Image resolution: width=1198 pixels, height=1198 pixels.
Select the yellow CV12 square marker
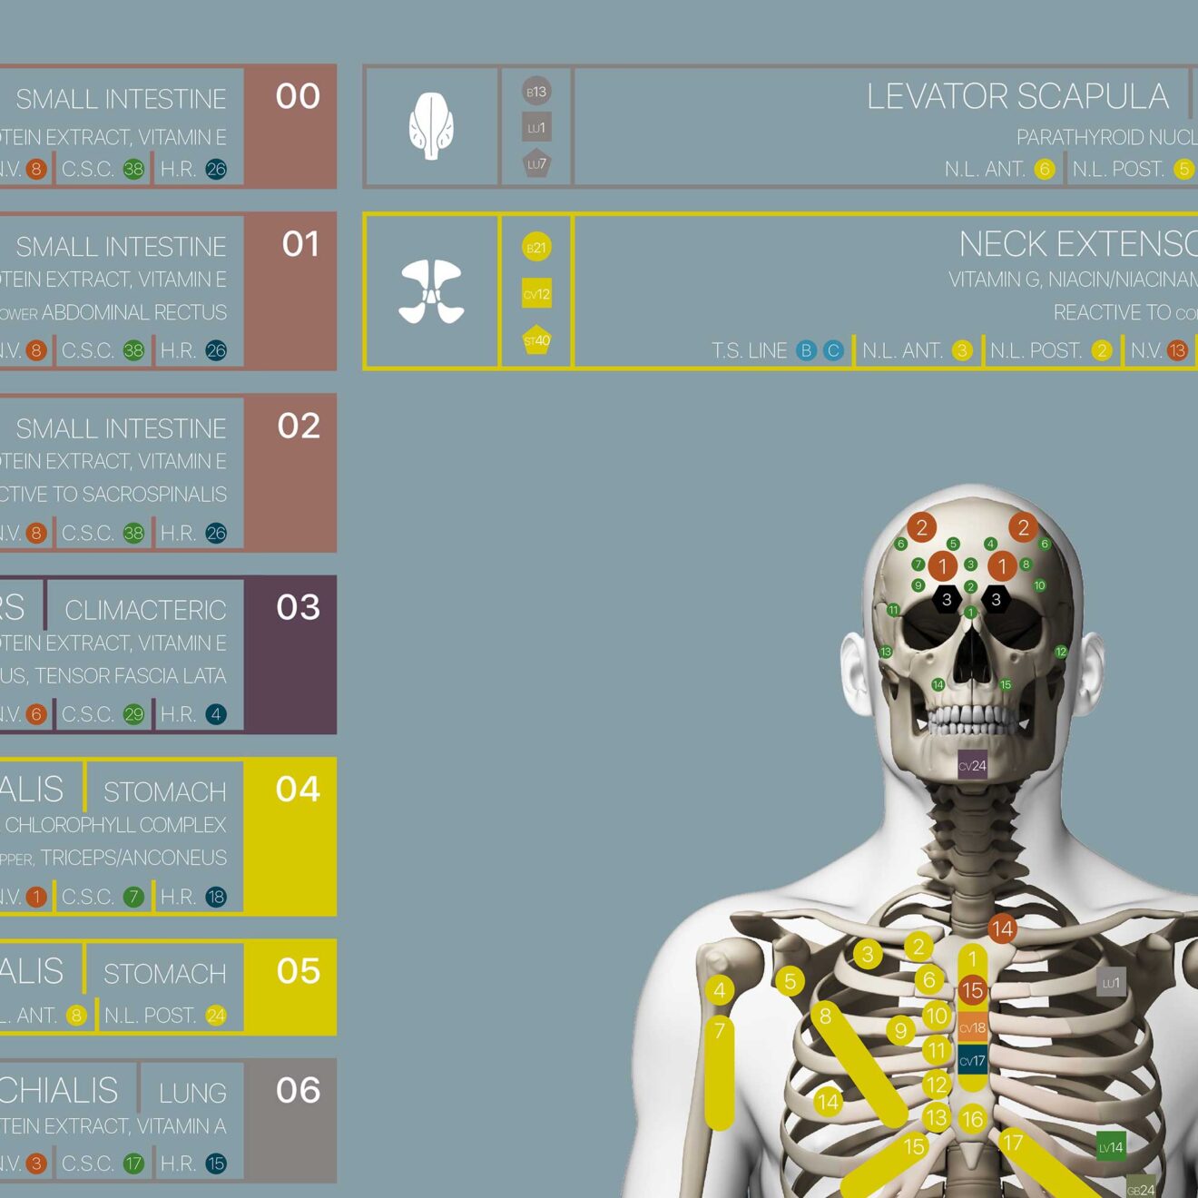(x=536, y=293)
